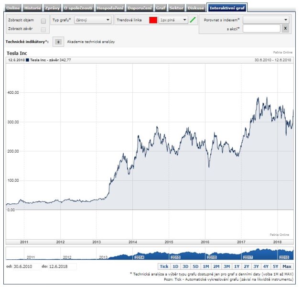Click the 2014 marker in overview timeline
The image size is (302, 287).
(x=139, y=257)
